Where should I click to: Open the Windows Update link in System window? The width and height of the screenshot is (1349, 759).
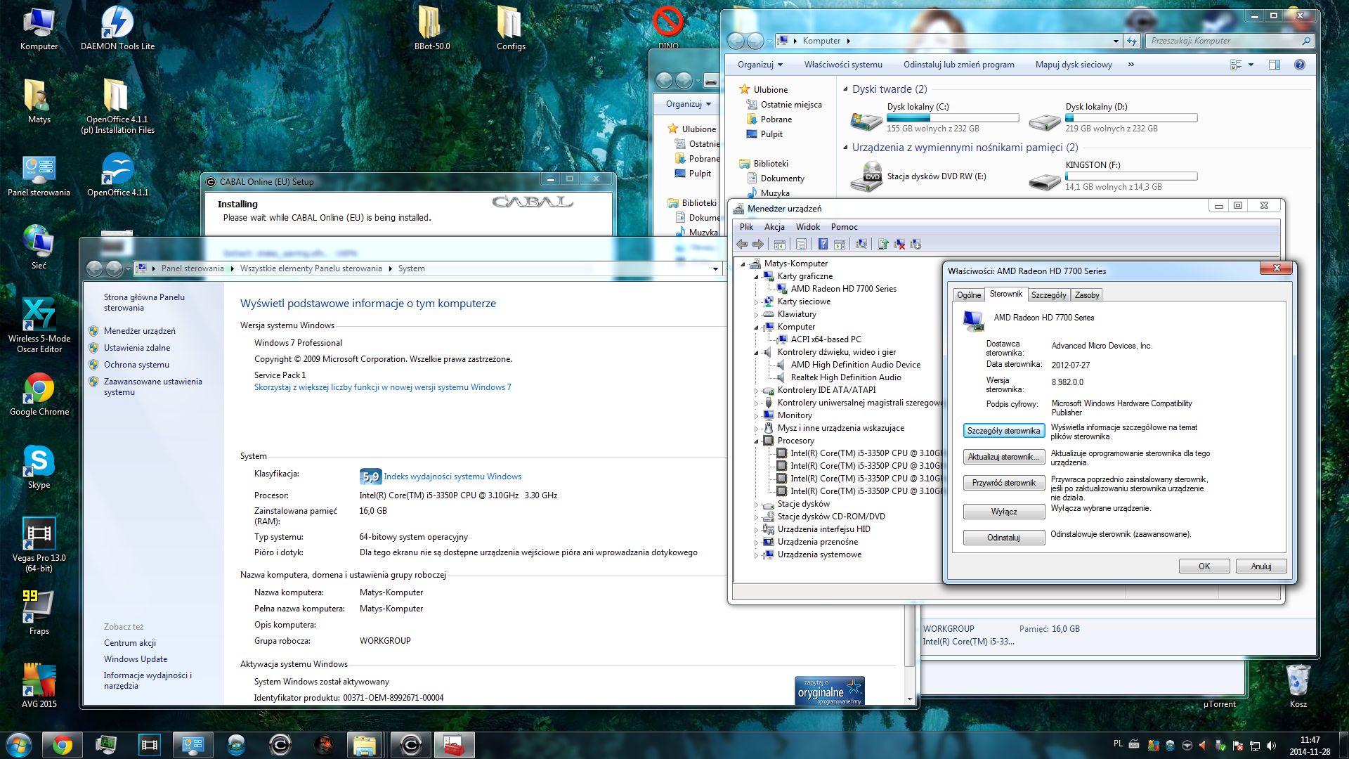coord(136,659)
